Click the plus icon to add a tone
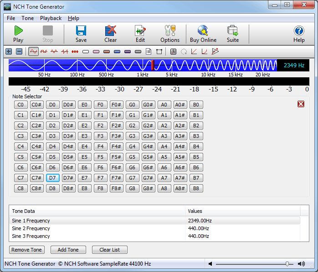The width and height of the screenshot is (318, 272). 9,51
